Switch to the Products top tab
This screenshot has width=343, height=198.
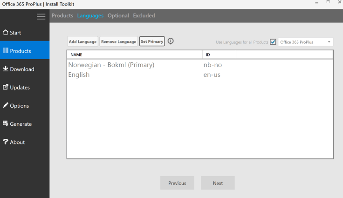(x=62, y=15)
